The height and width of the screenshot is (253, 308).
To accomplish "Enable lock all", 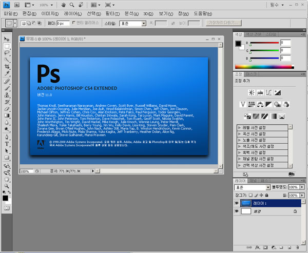I will pos(266,195).
